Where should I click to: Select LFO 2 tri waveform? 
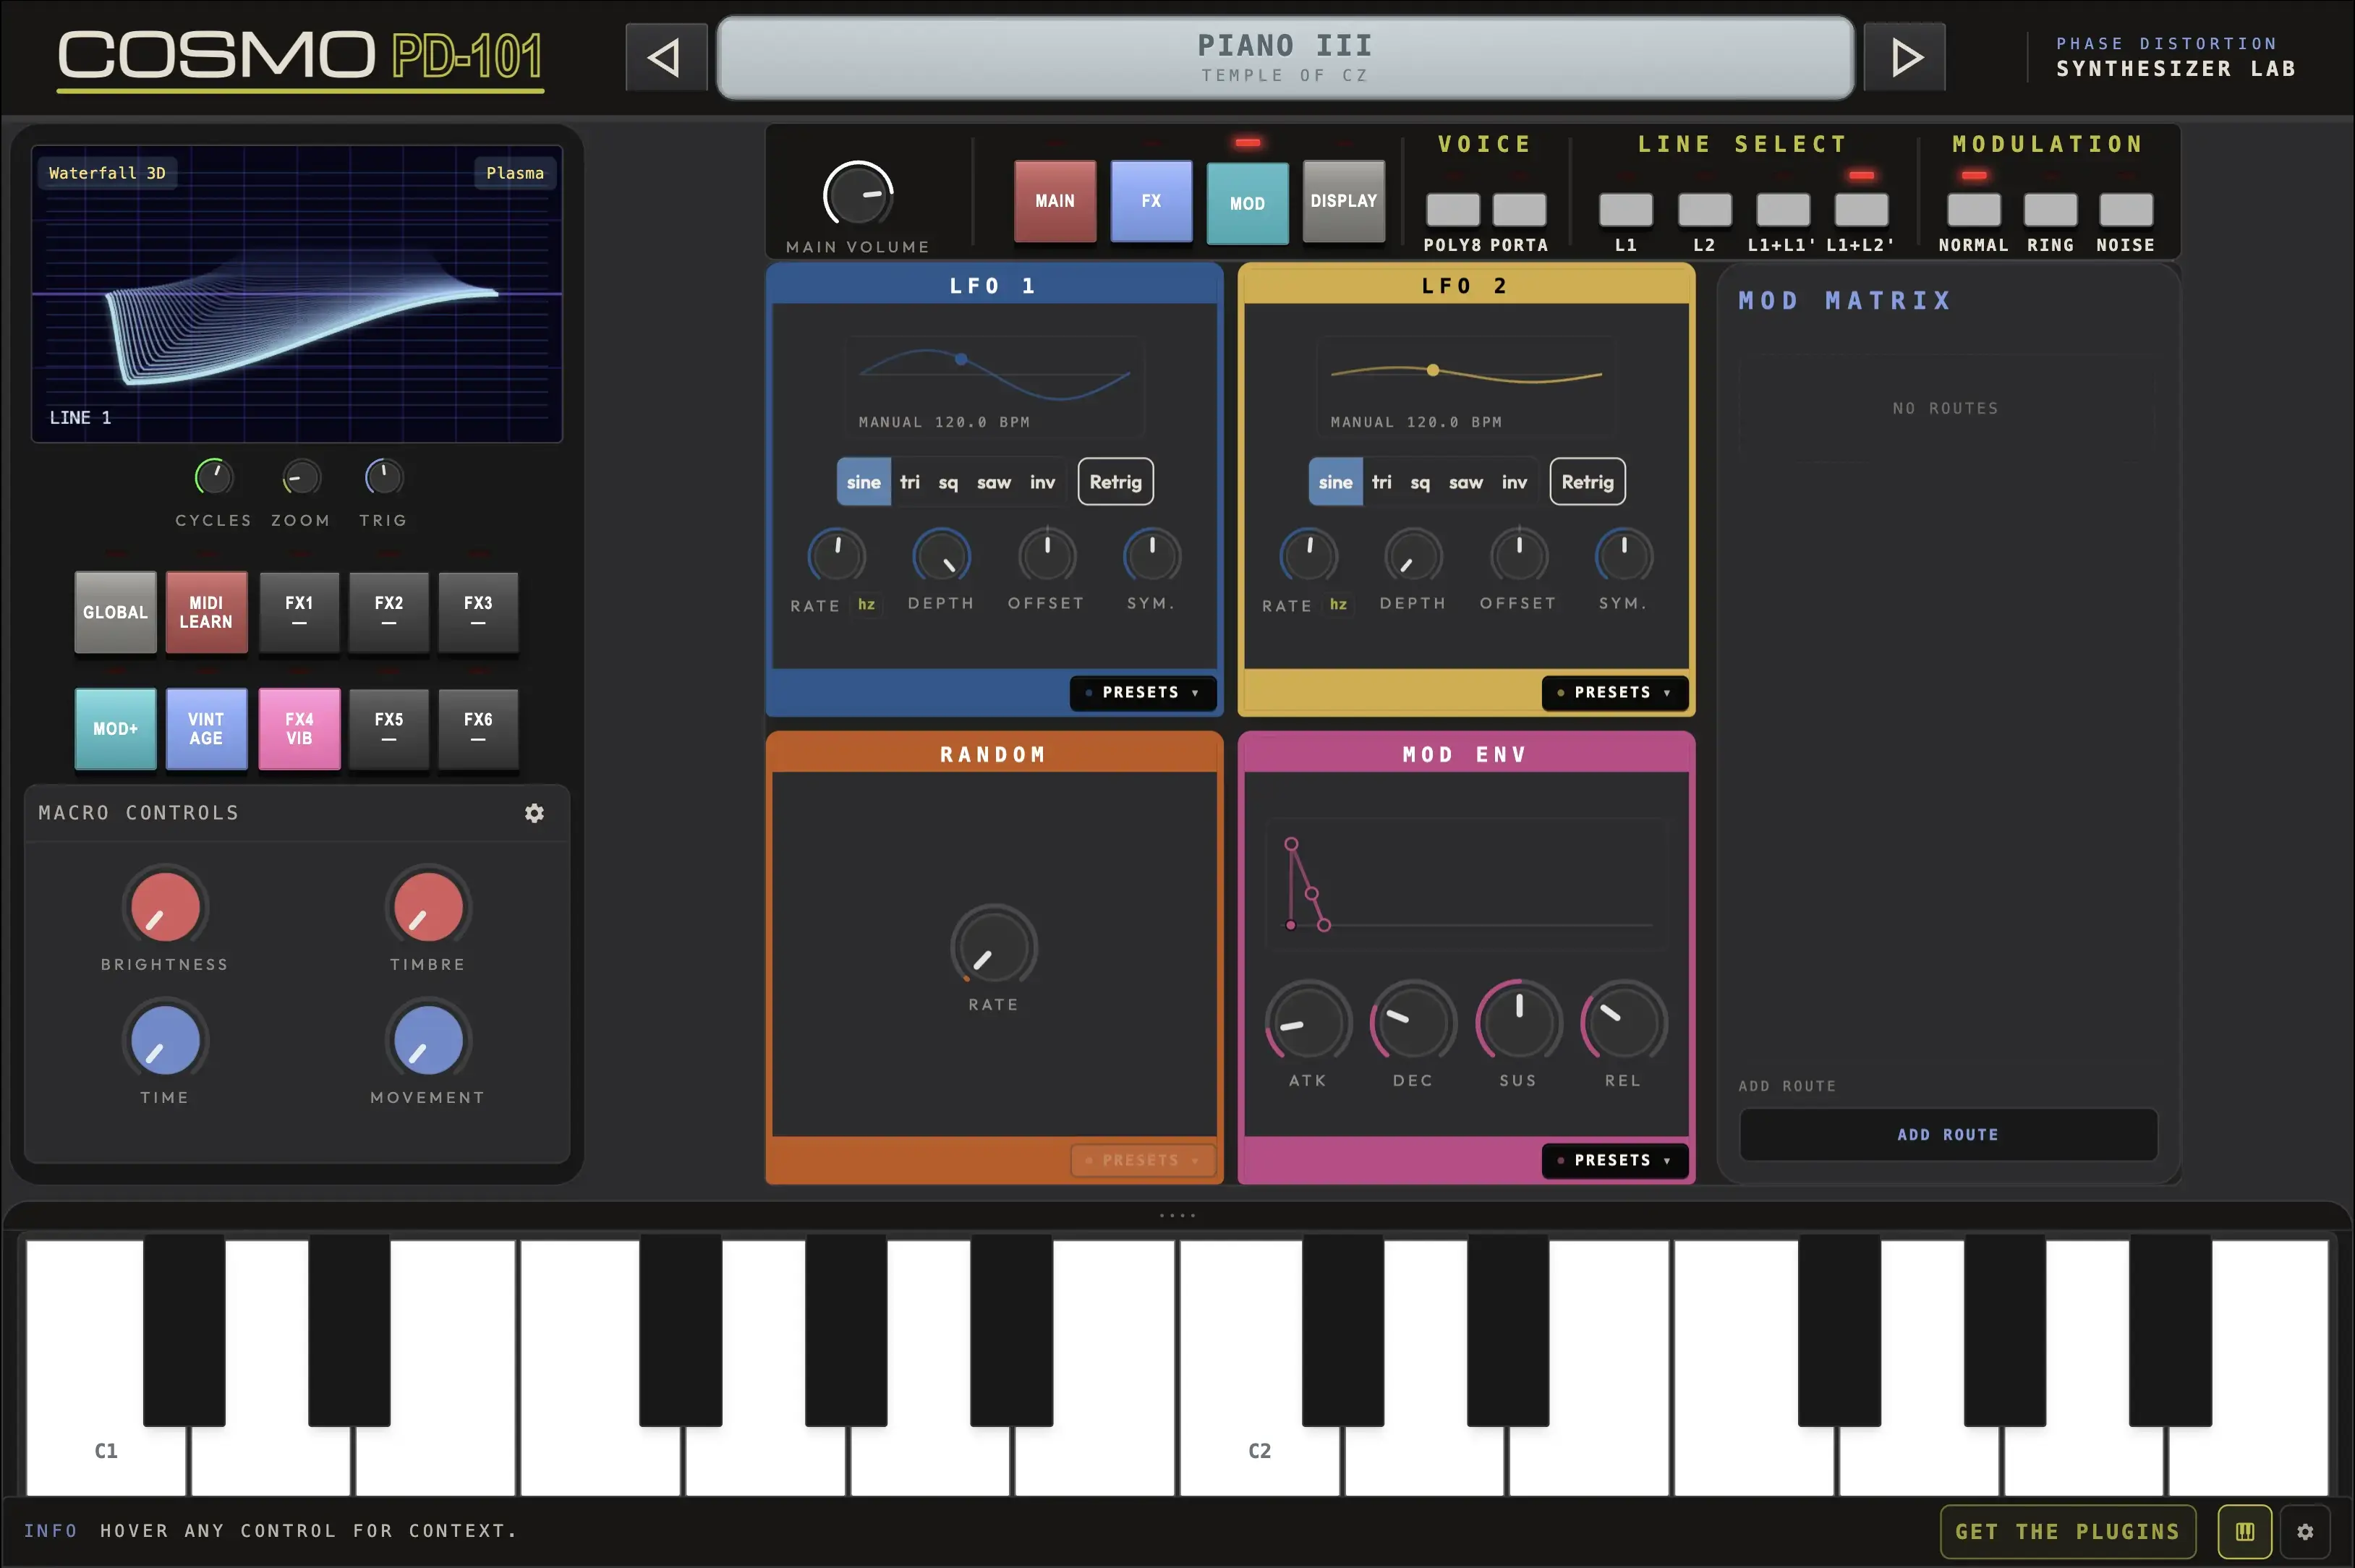click(x=1382, y=482)
